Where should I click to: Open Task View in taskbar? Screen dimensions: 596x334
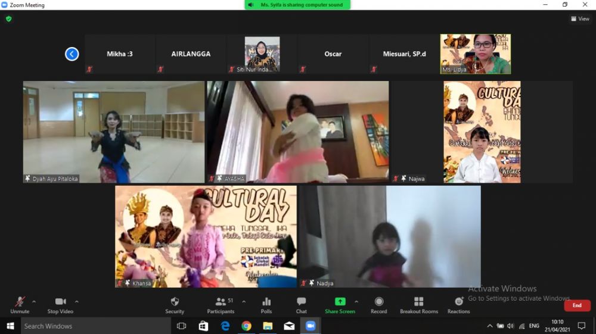tap(182, 326)
